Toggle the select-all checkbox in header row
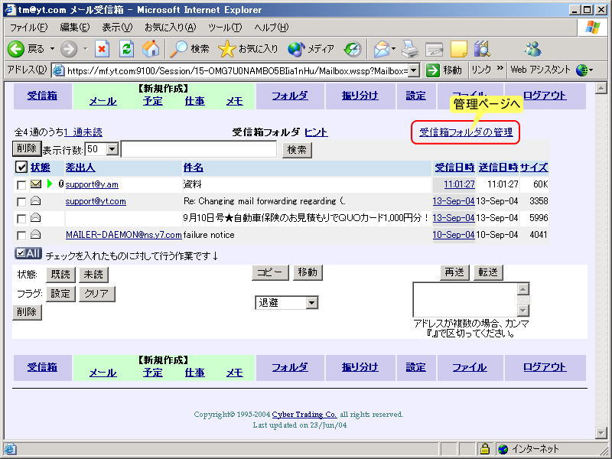The image size is (612, 459). pos(21,167)
